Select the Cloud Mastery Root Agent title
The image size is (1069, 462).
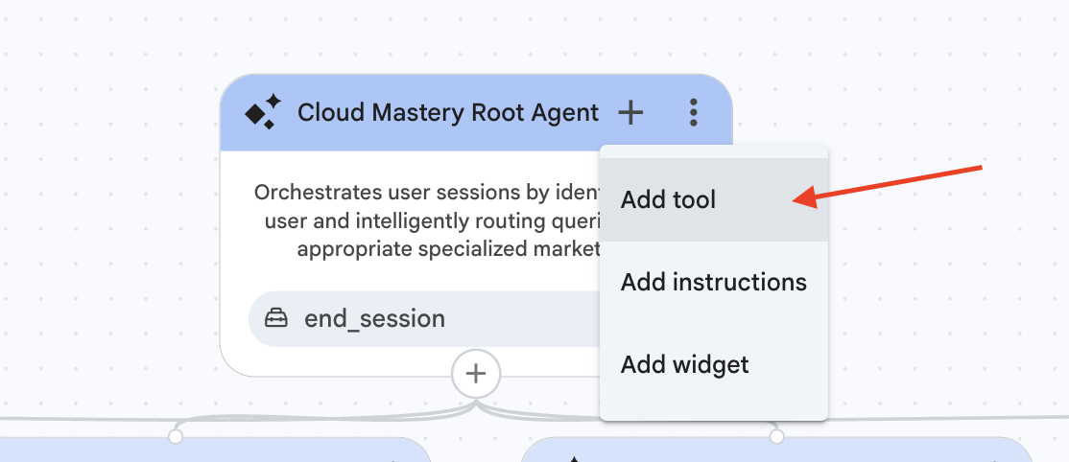click(448, 112)
